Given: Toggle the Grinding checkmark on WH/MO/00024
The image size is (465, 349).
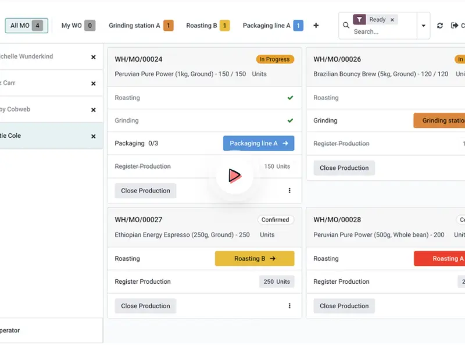Looking at the screenshot, I should (x=290, y=121).
